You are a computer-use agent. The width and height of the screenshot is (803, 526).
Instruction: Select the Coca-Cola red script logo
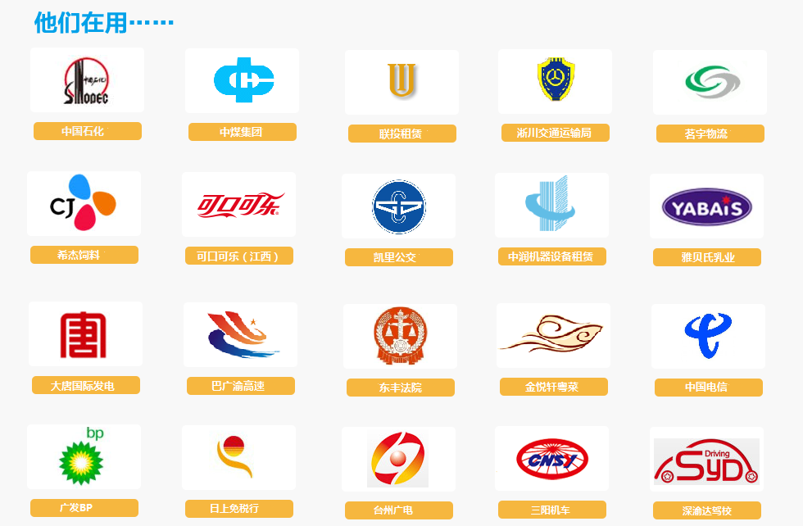[240, 205]
